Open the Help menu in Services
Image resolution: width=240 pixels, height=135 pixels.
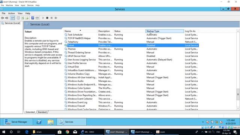click(28, 13)
